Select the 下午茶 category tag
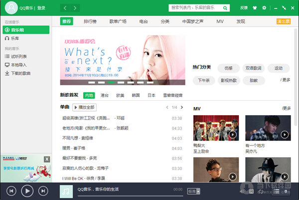This screenshot has height=200, width=299. pos(204,80)
